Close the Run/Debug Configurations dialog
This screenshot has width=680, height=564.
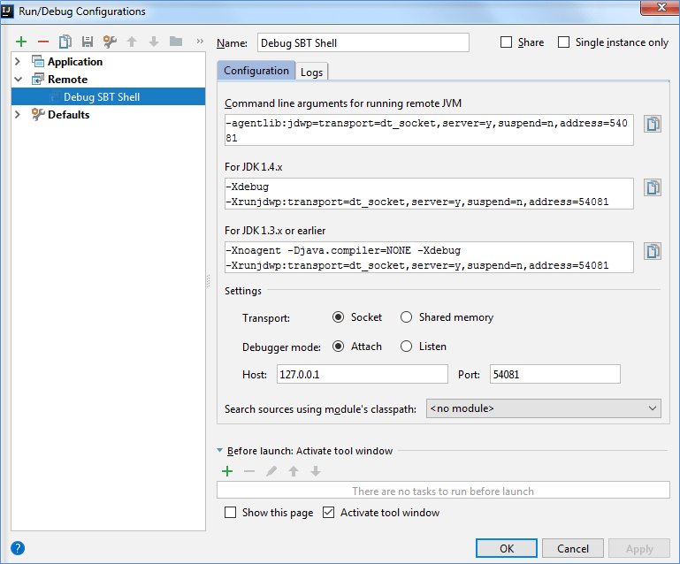(x=661, y=7)
